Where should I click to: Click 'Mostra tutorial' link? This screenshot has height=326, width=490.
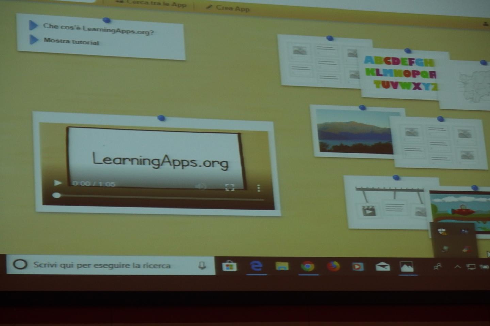pos(71,41)
